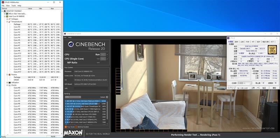The height and width of the screenshot is (138, 280).
Task: Click the 工具 tools button in CPU-Z
Action: coord(253,88)
